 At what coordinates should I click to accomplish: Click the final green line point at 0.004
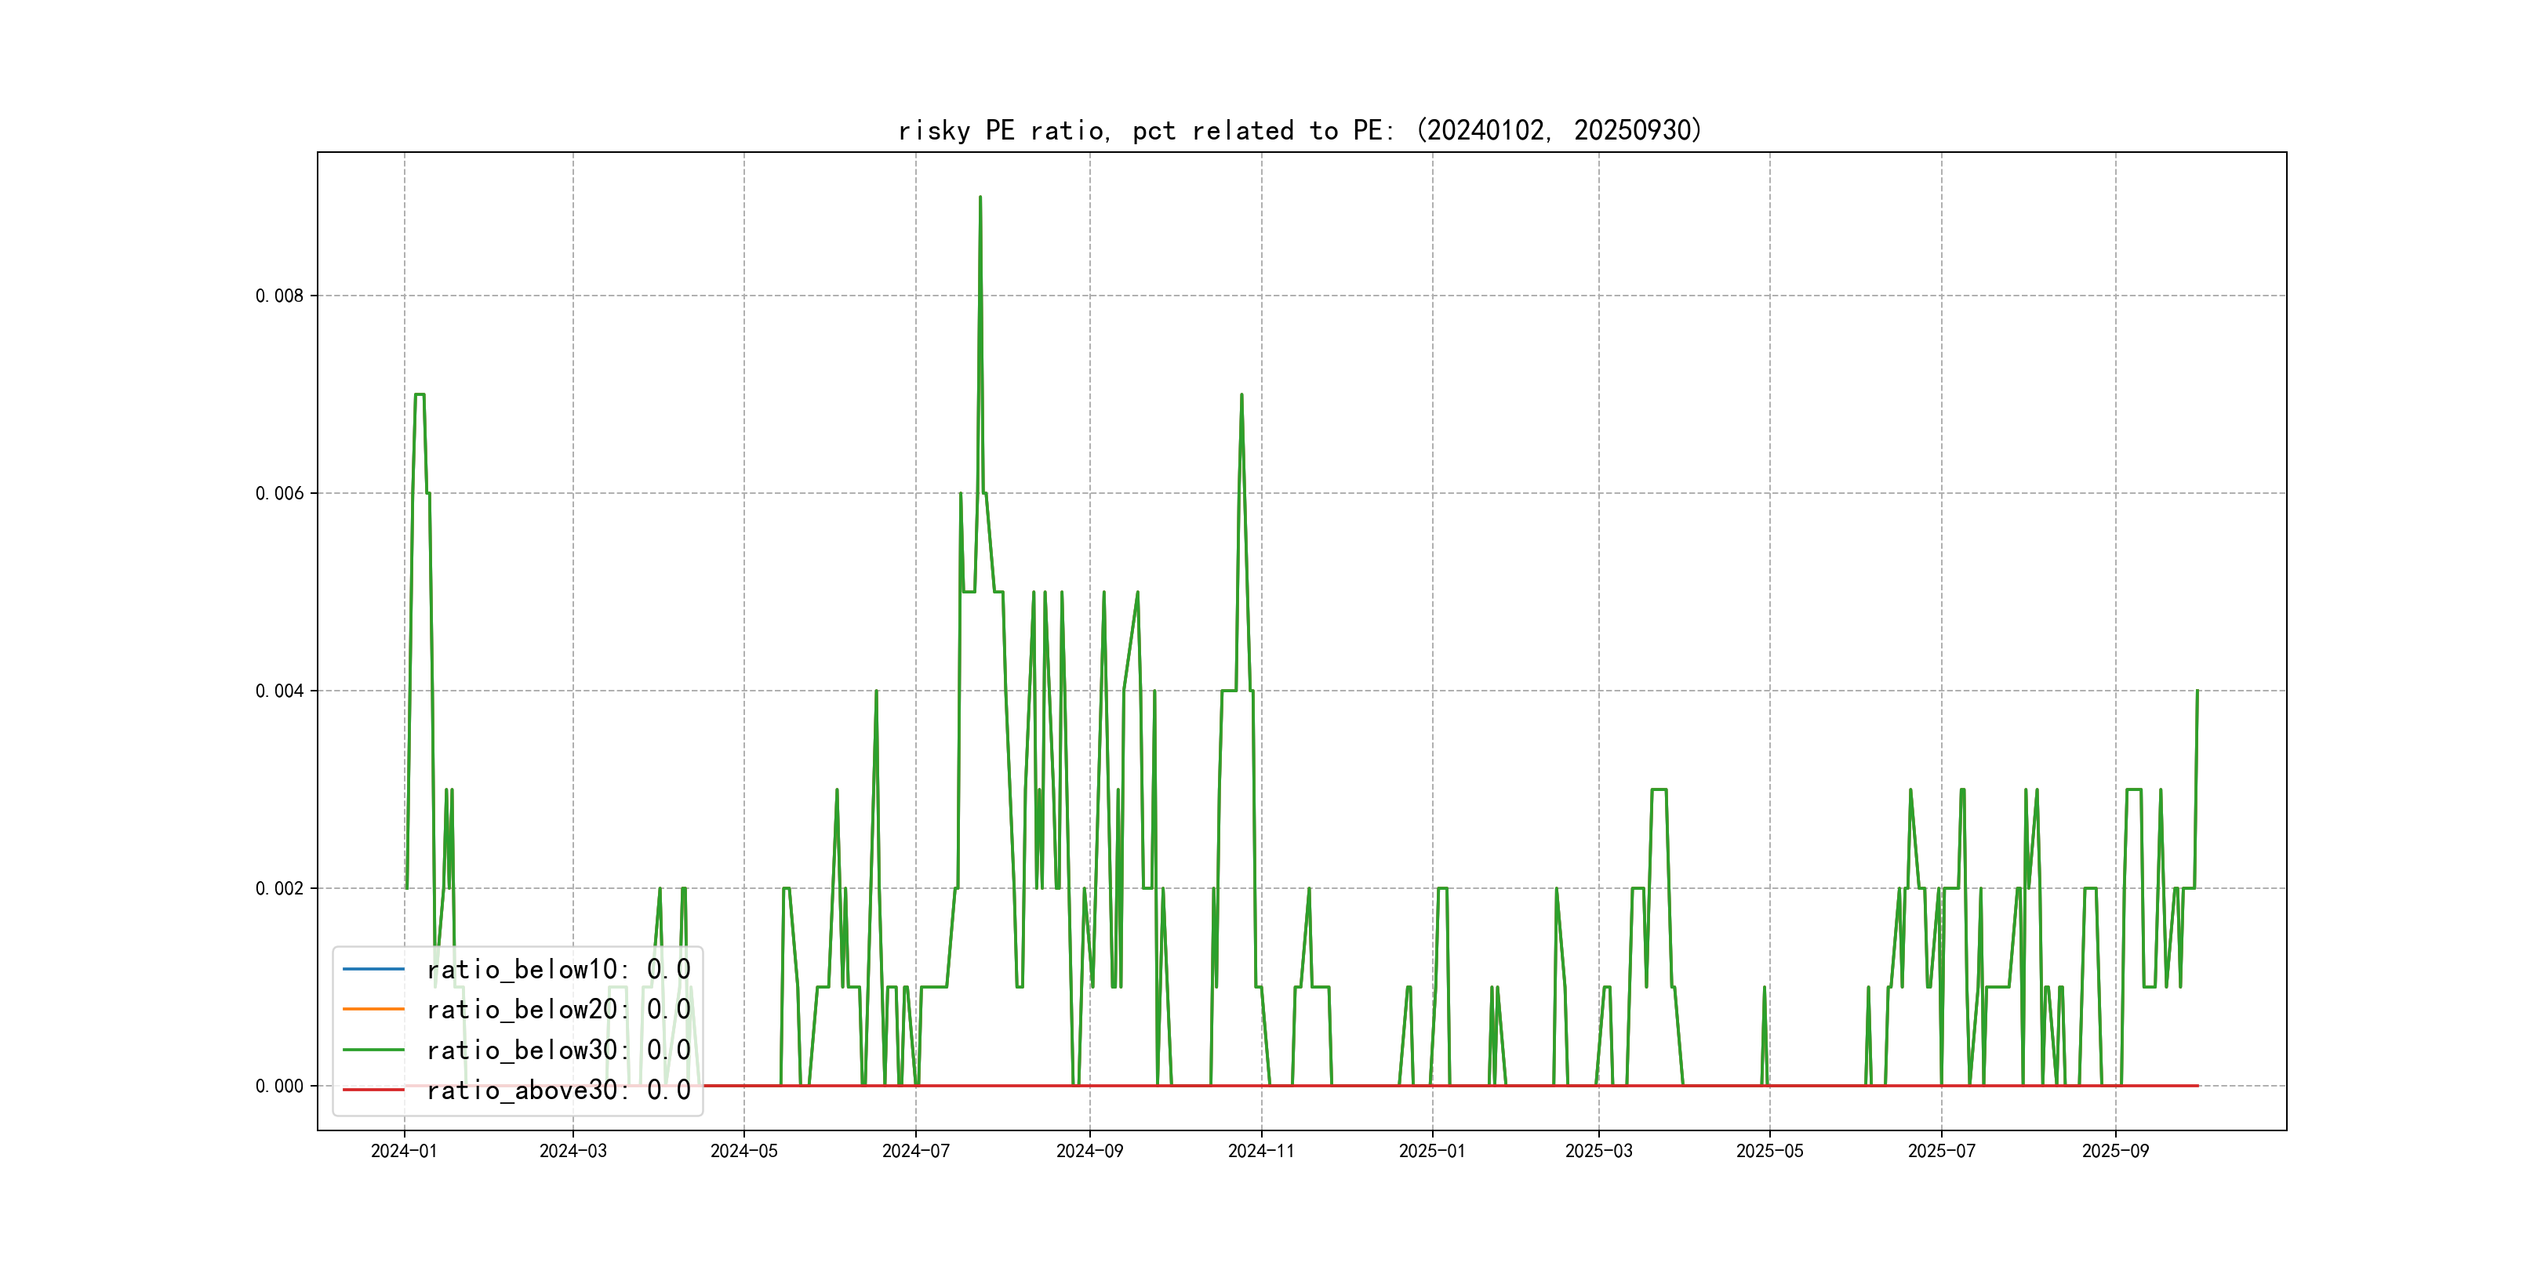click(2197, 691)
